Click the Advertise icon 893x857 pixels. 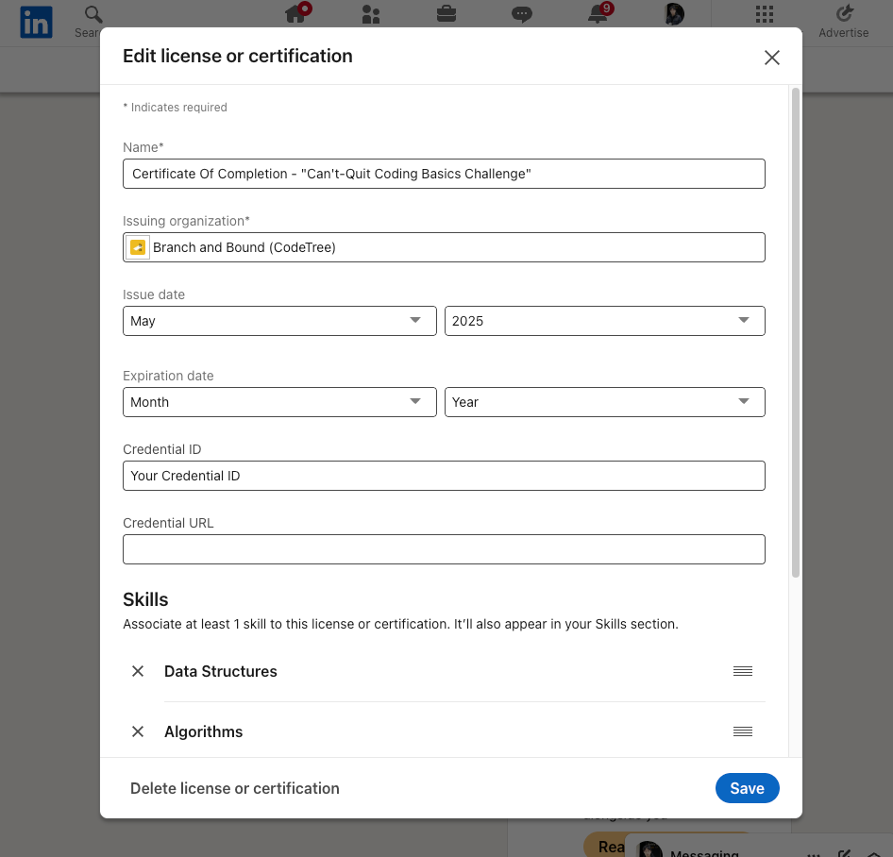[844, 13]
